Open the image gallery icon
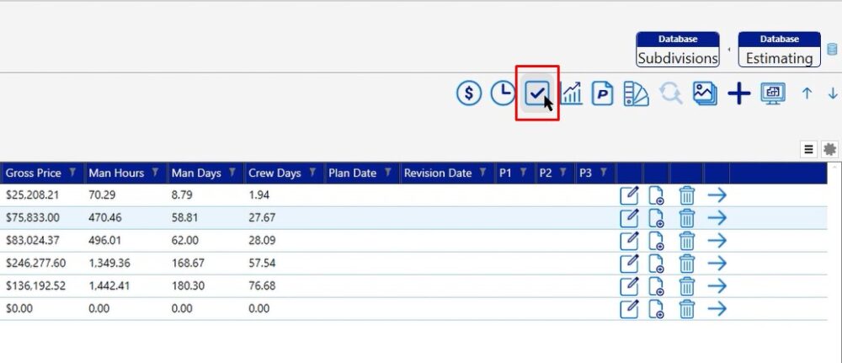 (x=705, y=93)
